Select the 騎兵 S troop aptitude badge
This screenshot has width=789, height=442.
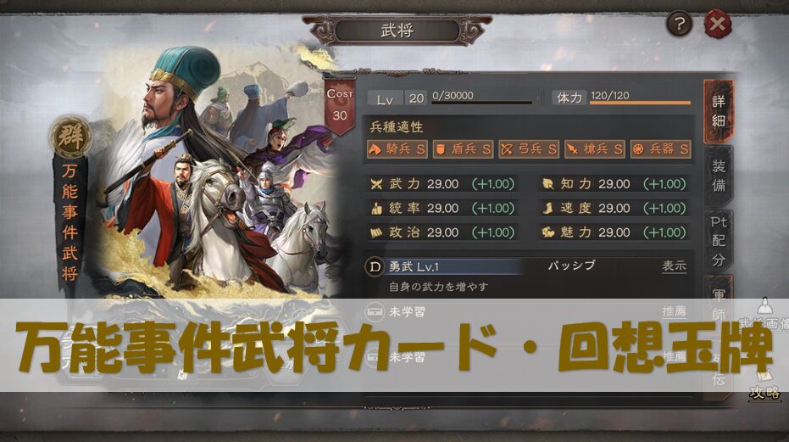[397, 149]
